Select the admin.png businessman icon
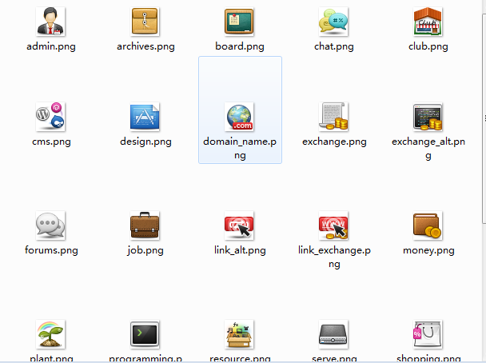486x363 pixels. 50,22
